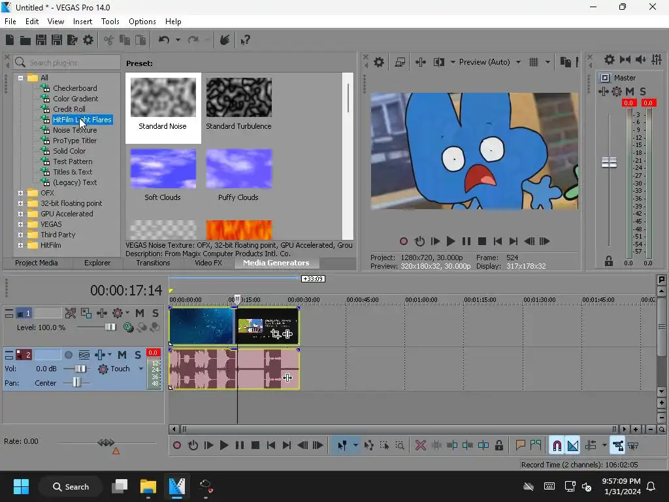Lock the selected event with the padlock
Viewport: 669px width, 502px height.
point(498,446)
